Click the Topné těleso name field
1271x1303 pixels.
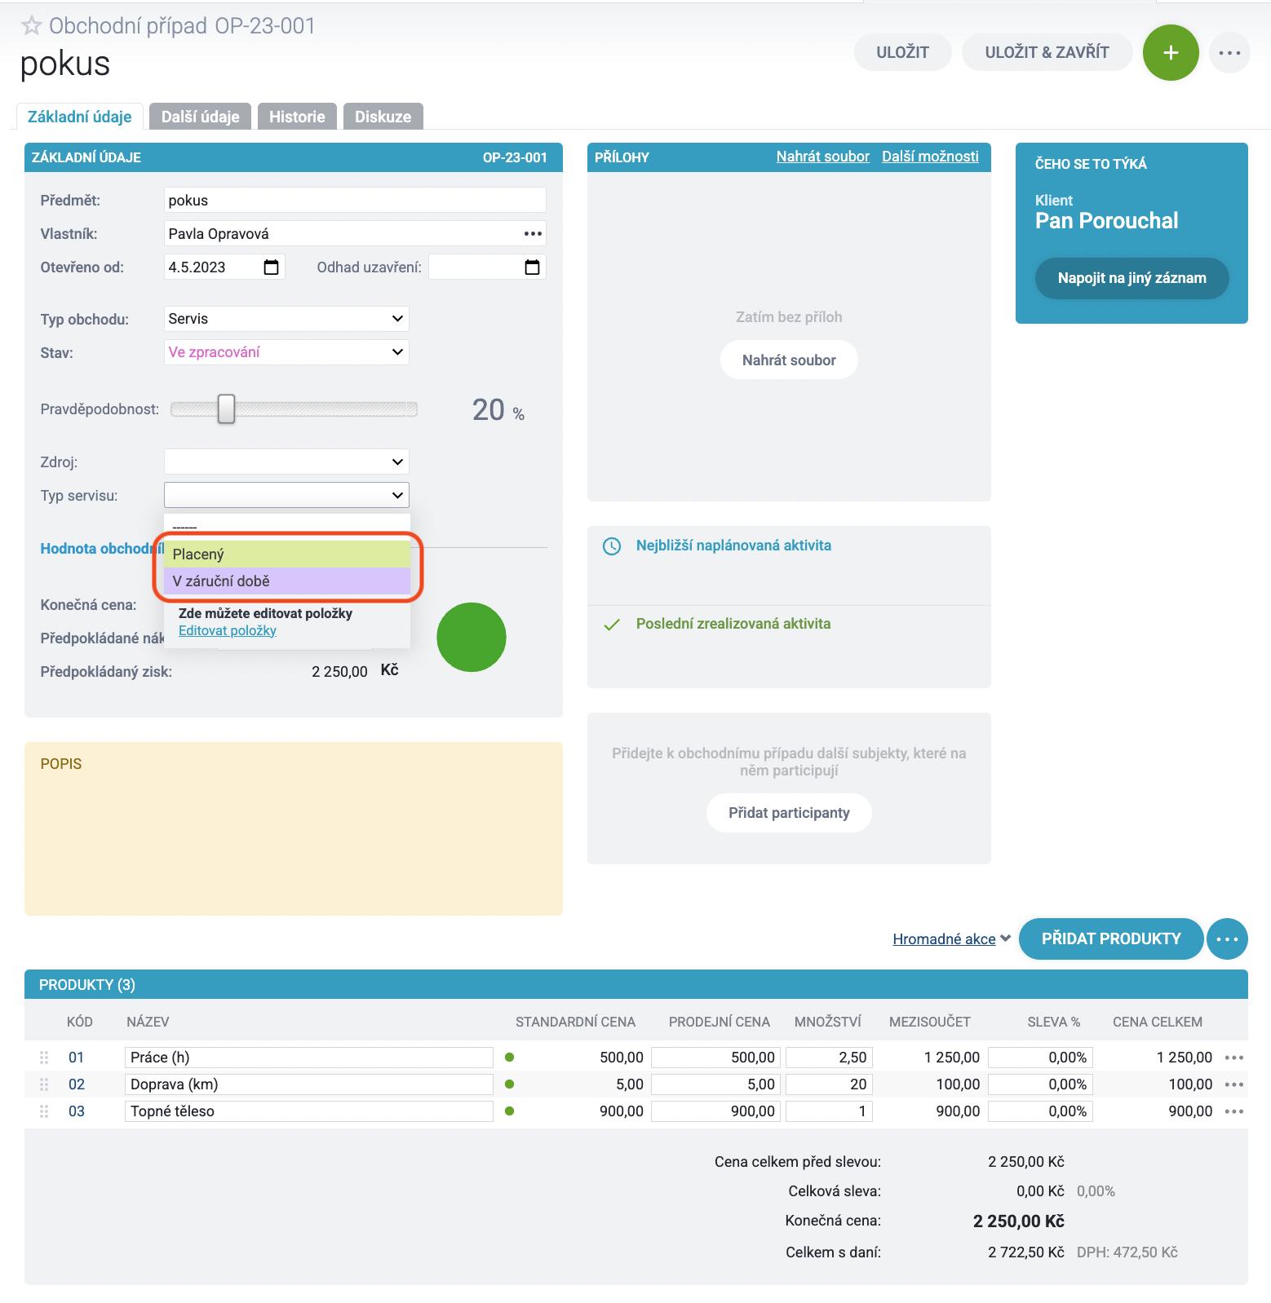point(309,1111)
